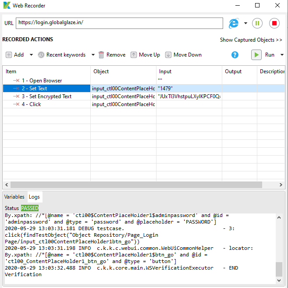The width and height of the screenshot is (288, 288).
Task: Stop recording with the red stop button
Action: (274, 23)
